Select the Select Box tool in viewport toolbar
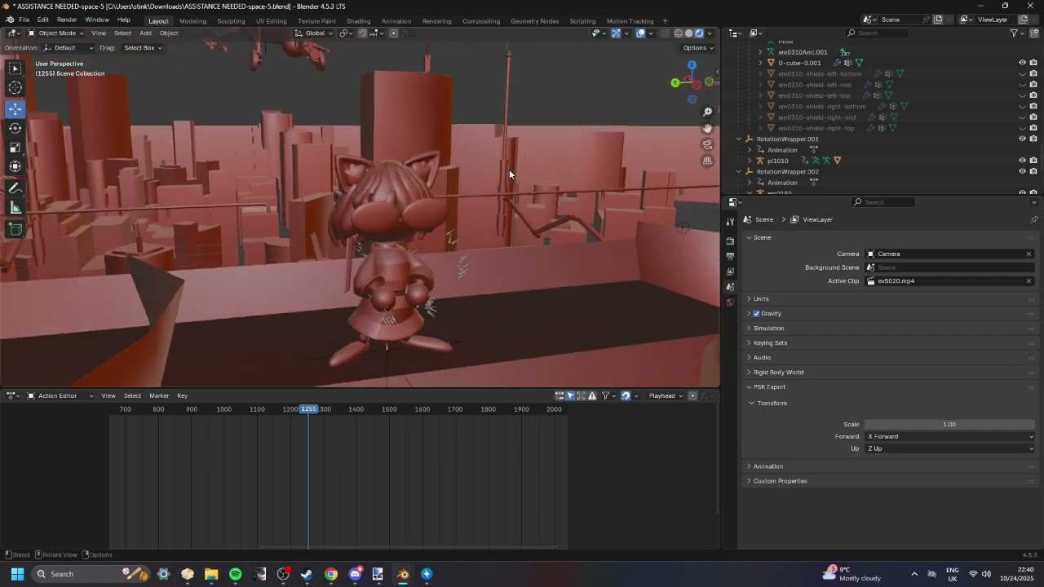Image resolution: width=1044 pixels, height=587 pixels. click(x=15, y=69)
